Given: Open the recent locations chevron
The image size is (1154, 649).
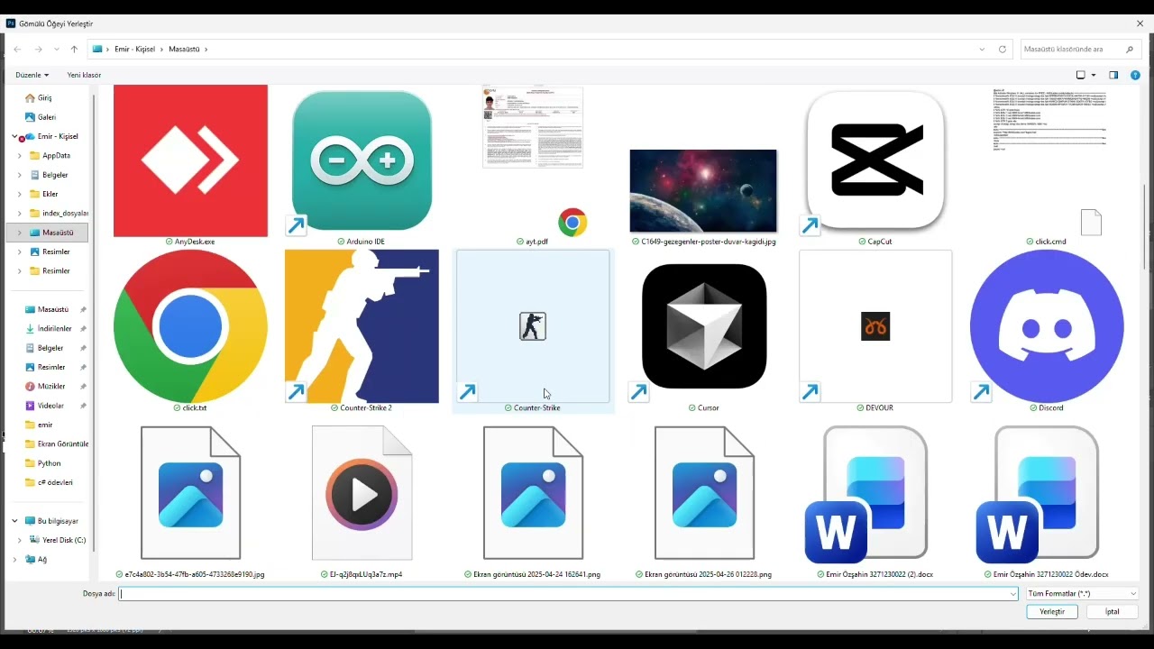Looking at the screenshot, I should [x=57, y=49].
